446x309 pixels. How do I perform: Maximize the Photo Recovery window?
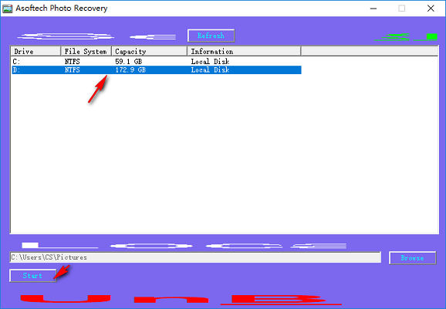(401, 8)
